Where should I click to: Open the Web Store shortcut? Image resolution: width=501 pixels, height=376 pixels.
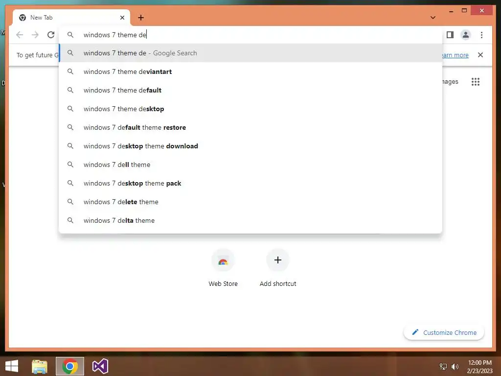click(x=223, y=268)
